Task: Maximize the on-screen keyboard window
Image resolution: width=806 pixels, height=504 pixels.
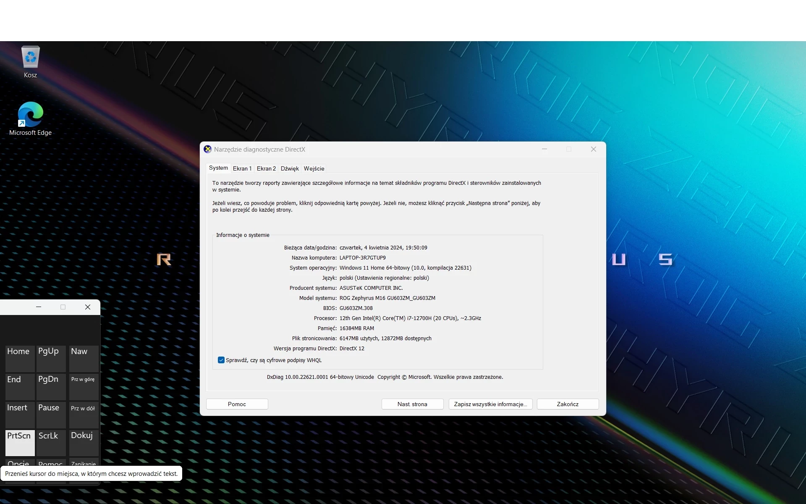Action: pyautogui.click(x=63, y=307)
